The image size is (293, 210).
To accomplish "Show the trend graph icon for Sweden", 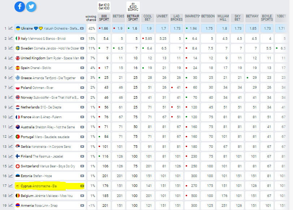I will click(x=10, y=48).
